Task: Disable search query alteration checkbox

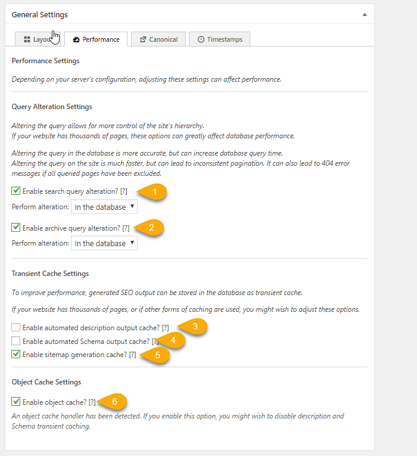Action: pos(15,191)
